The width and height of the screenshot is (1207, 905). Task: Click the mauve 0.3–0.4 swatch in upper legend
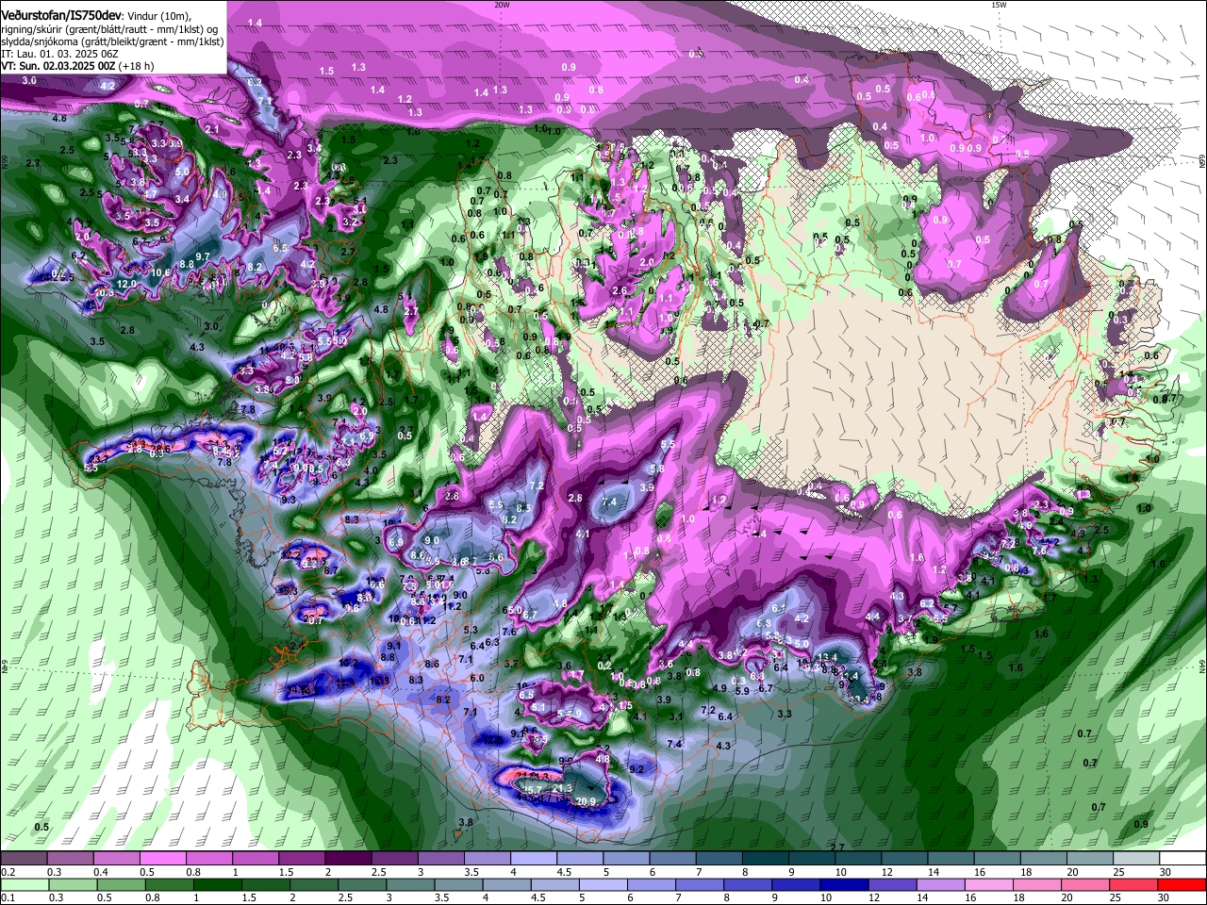pyautogui.click(x=72, y=859)
